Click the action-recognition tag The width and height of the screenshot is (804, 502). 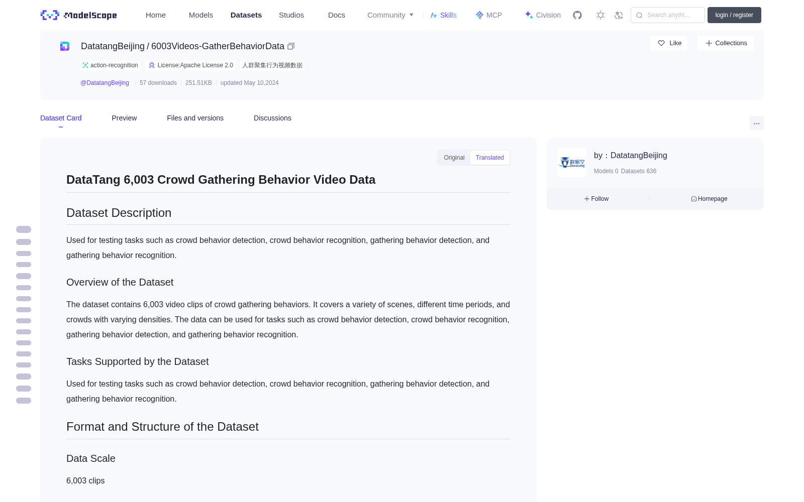tap(110, 65)
